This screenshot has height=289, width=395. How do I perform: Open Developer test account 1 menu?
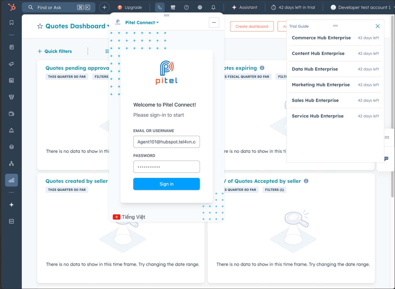click(362, 7)
